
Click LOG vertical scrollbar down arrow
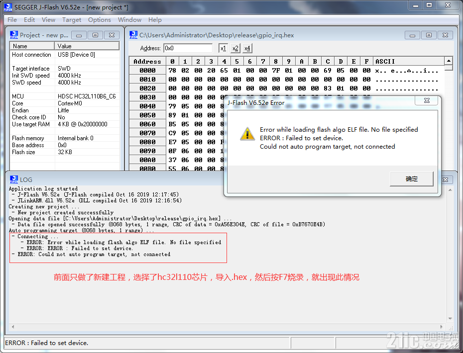(450, 319)
